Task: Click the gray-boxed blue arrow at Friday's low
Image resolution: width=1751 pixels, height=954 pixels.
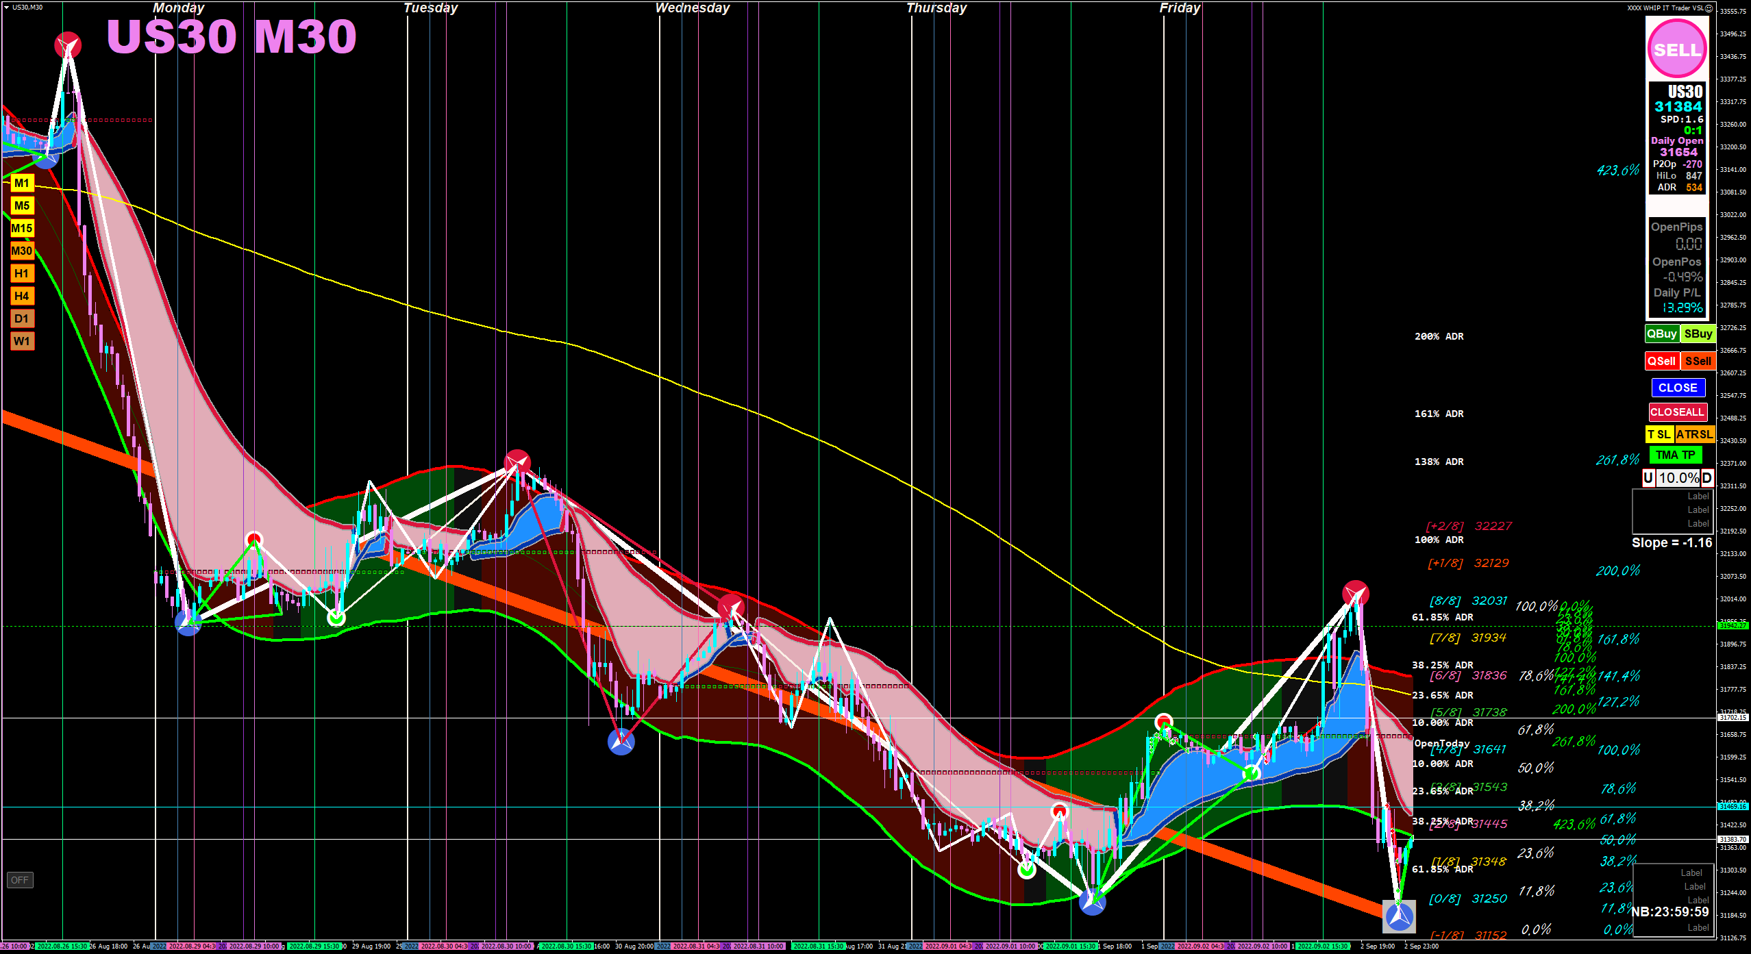Action: point(1399,916)
